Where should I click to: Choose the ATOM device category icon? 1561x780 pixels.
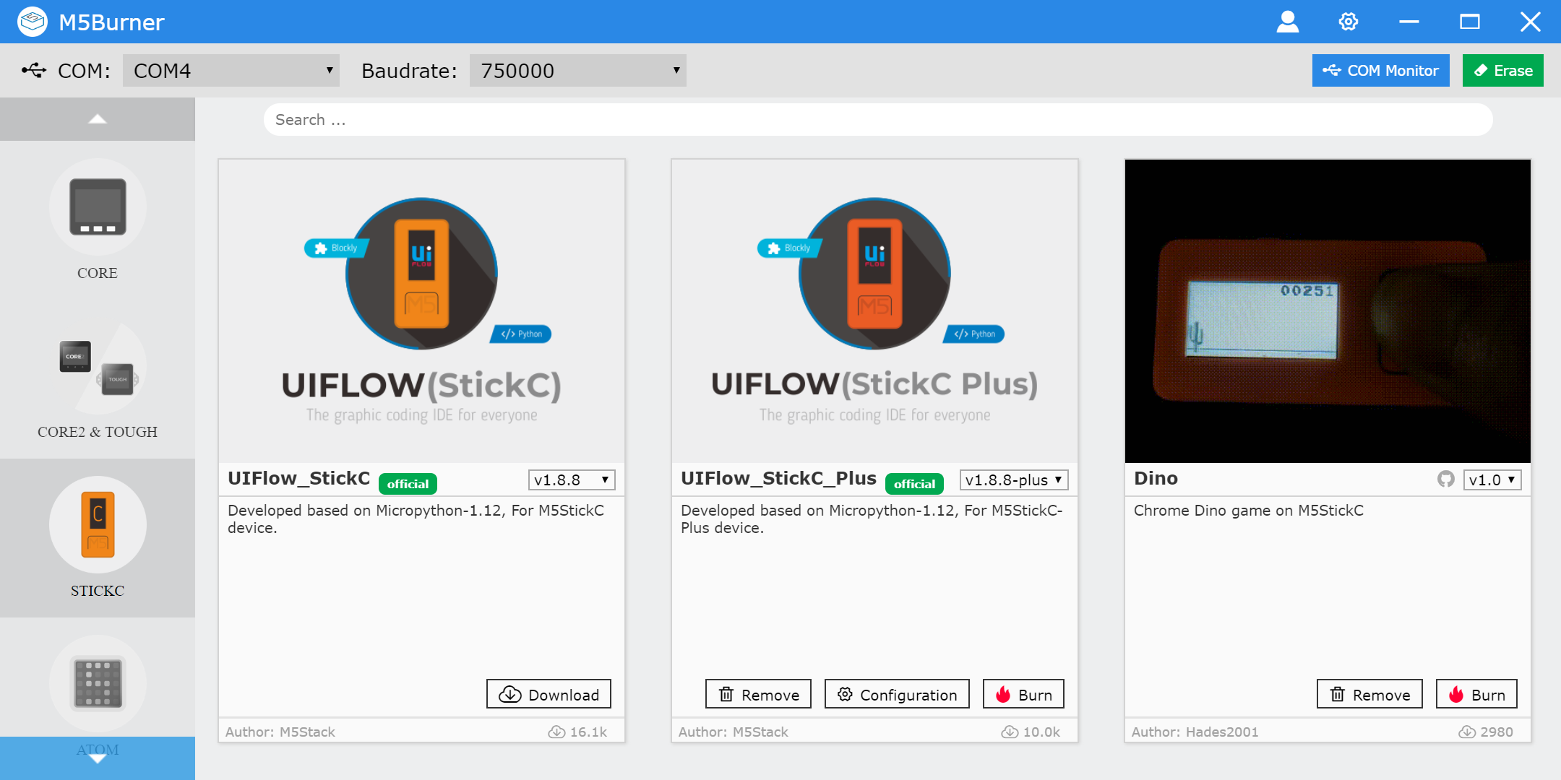click(x=98, y=682)
